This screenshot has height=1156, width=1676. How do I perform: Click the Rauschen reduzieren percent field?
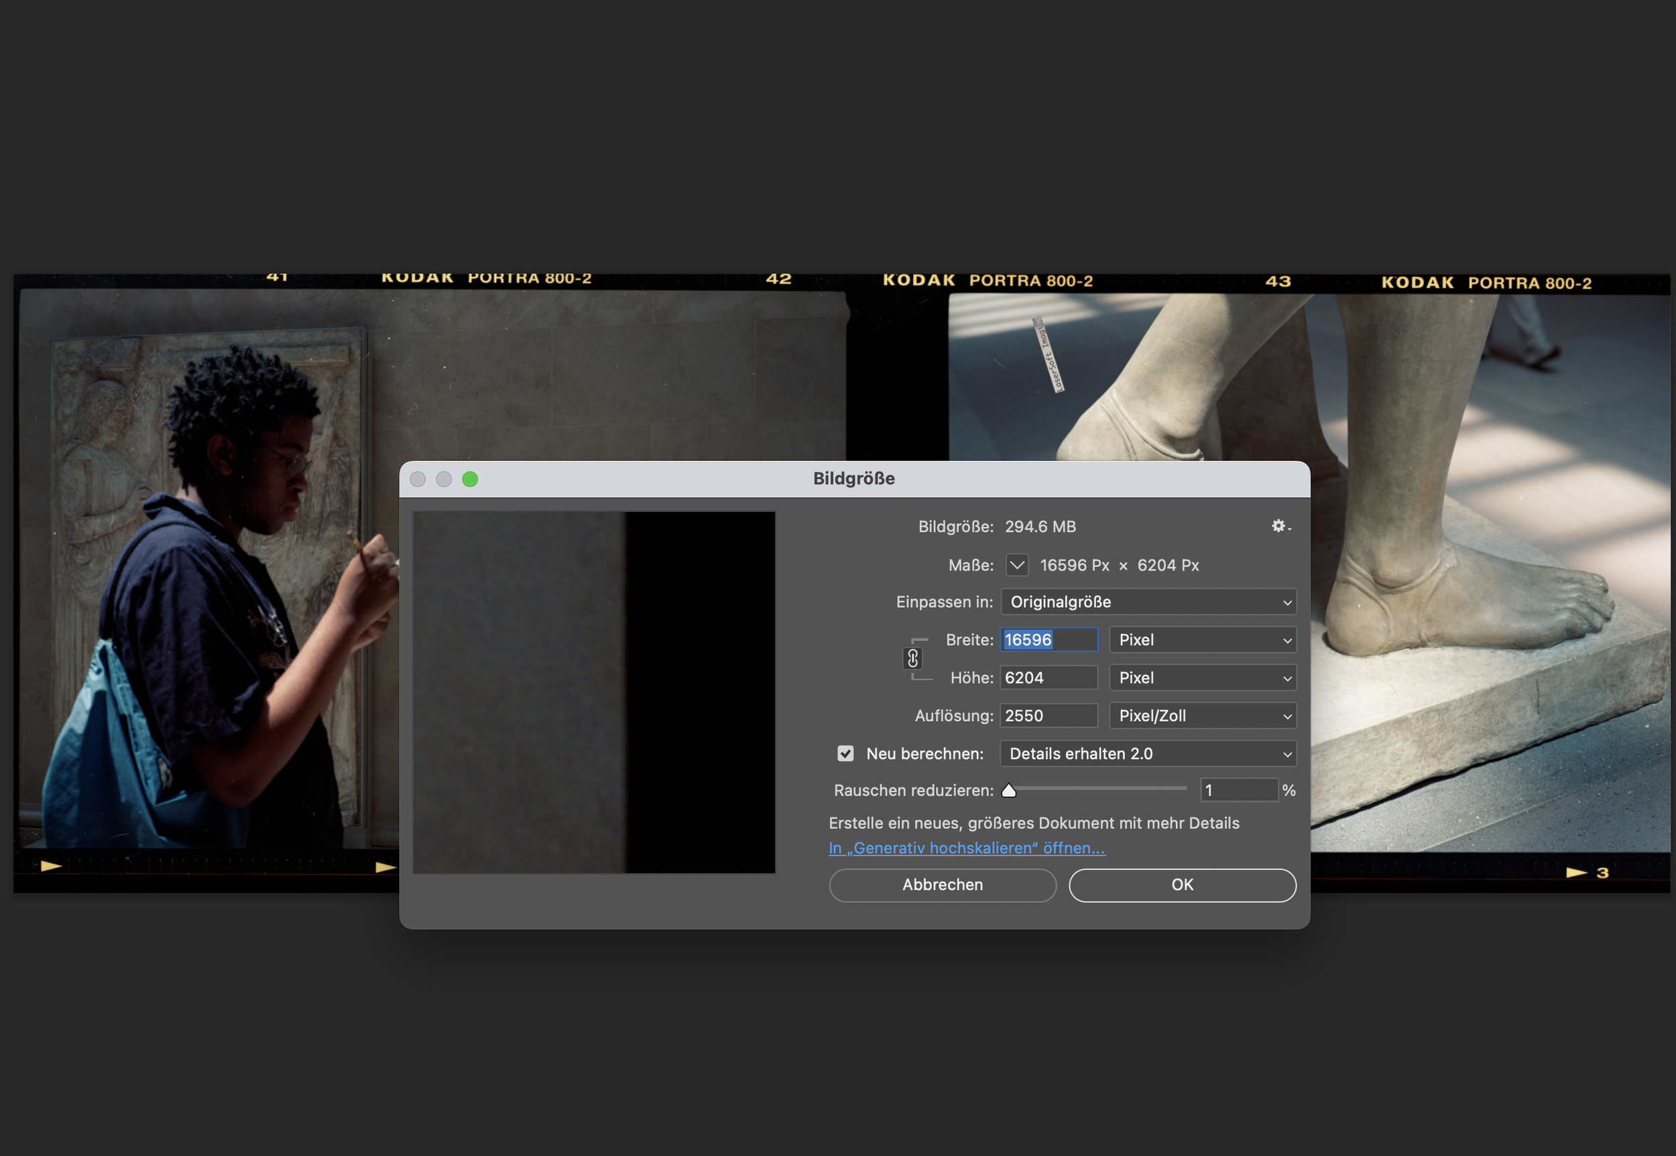[1238, 790]
